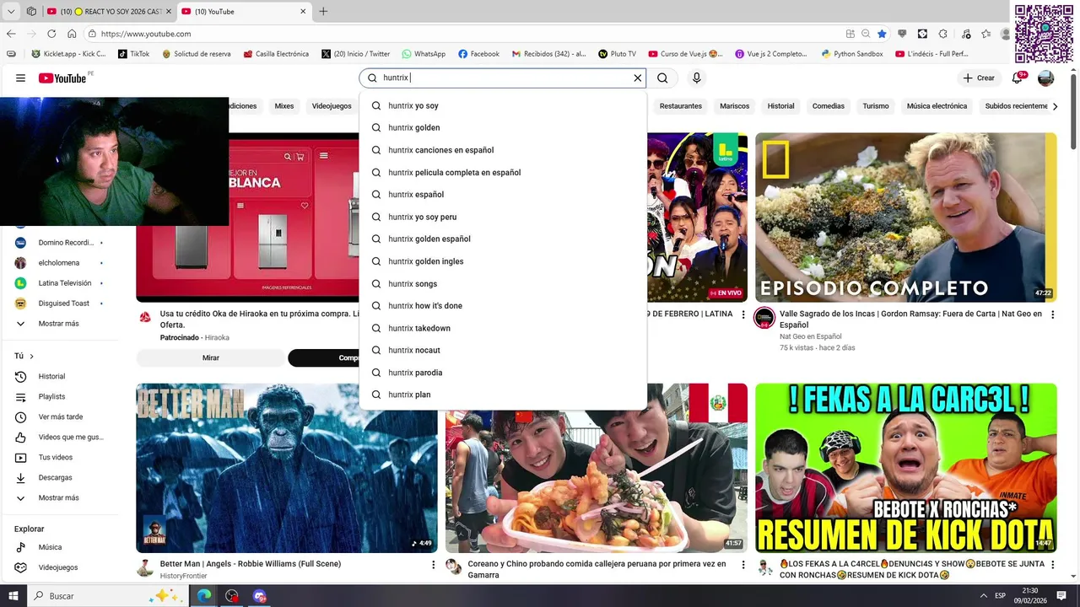Viewport: 1080px width, 607px height.
Task: Show more filter chips with right arrow
Action: 1055,106
